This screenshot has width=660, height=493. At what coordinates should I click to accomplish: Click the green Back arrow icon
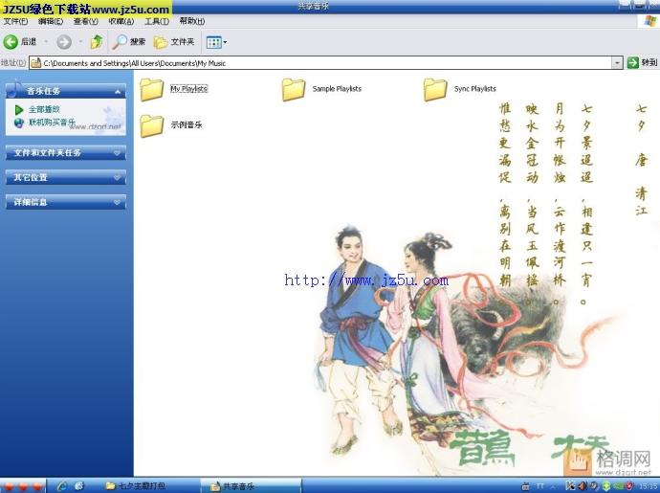coord(11,42)
